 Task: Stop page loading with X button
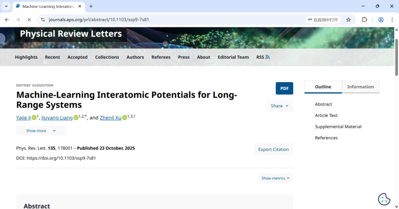(29, 19)
